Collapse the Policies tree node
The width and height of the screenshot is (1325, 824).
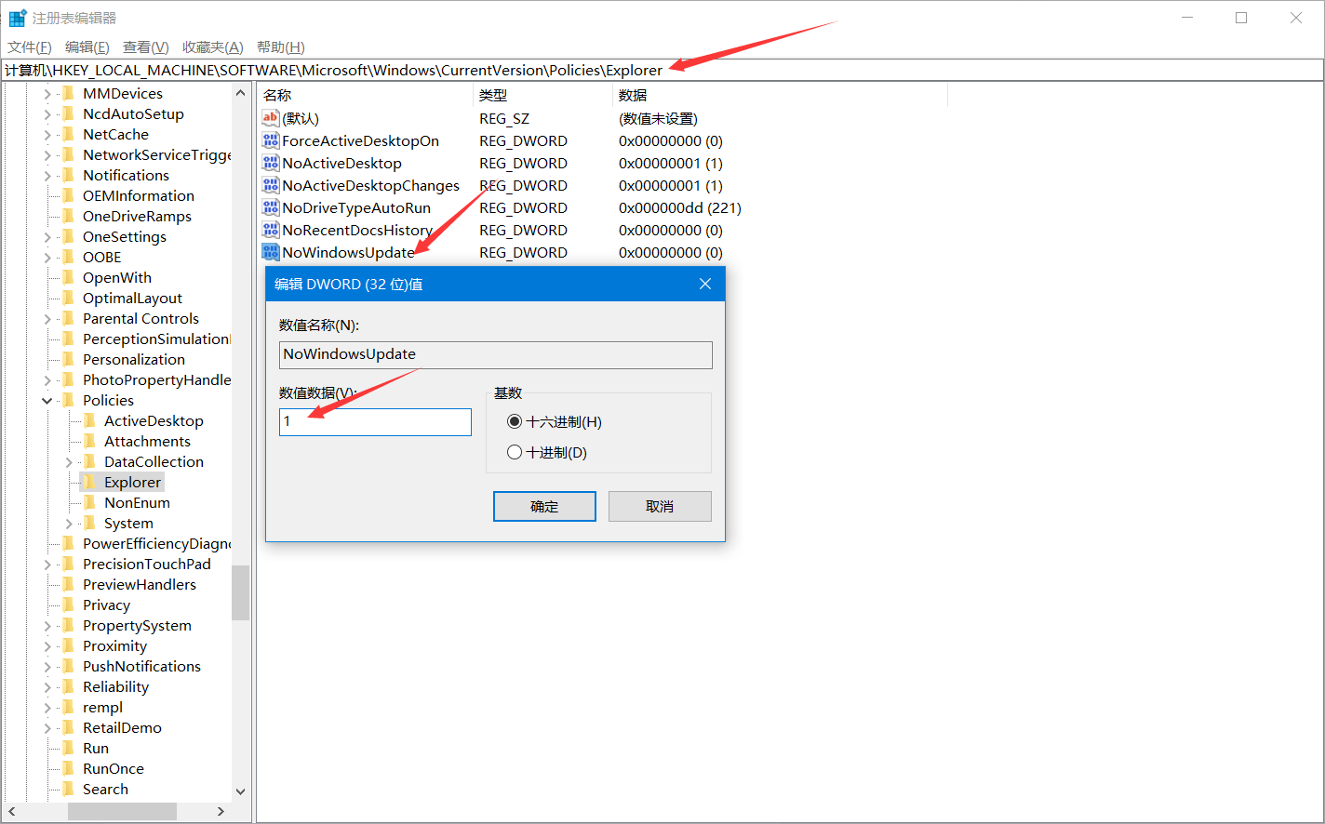pos(47,400)
